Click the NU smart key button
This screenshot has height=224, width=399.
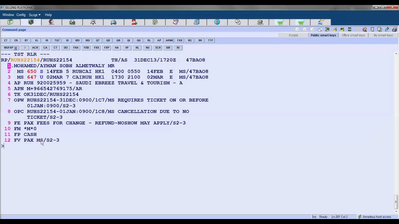(x=147, y=48)
